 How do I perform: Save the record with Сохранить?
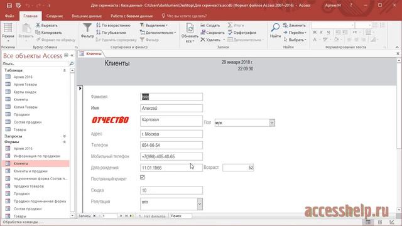click(x=212, y=33)
